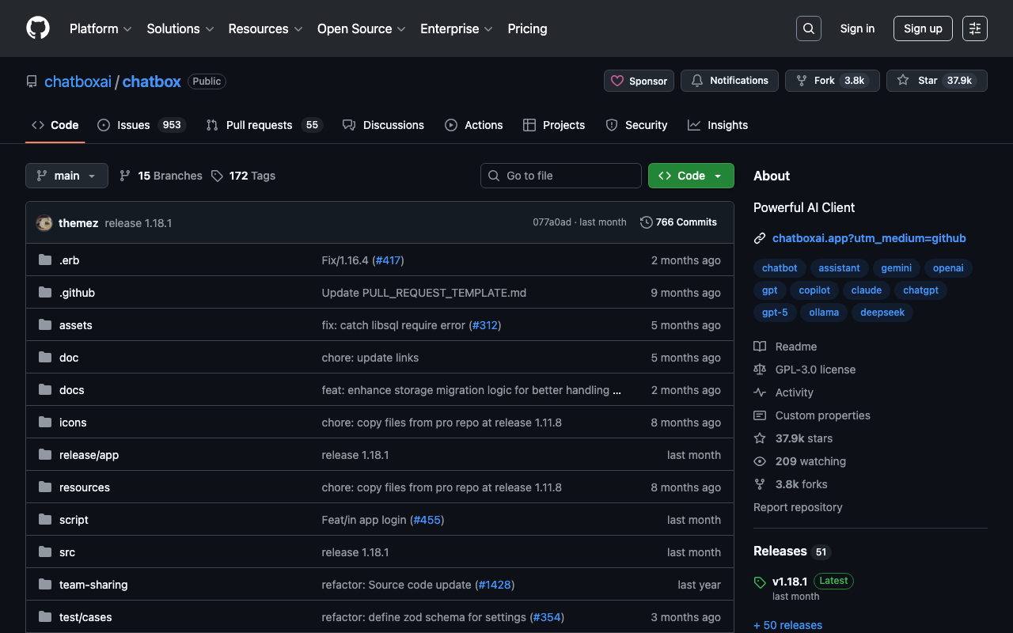Expand the Platform navigation menu
1013x633 pixels.
click(x=101, y=28)
